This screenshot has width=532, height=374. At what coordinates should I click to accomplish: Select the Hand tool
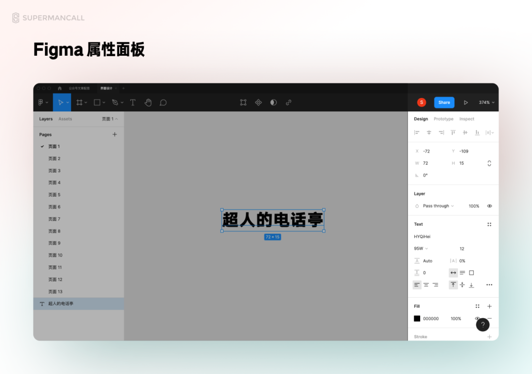[x=148, y=102]
